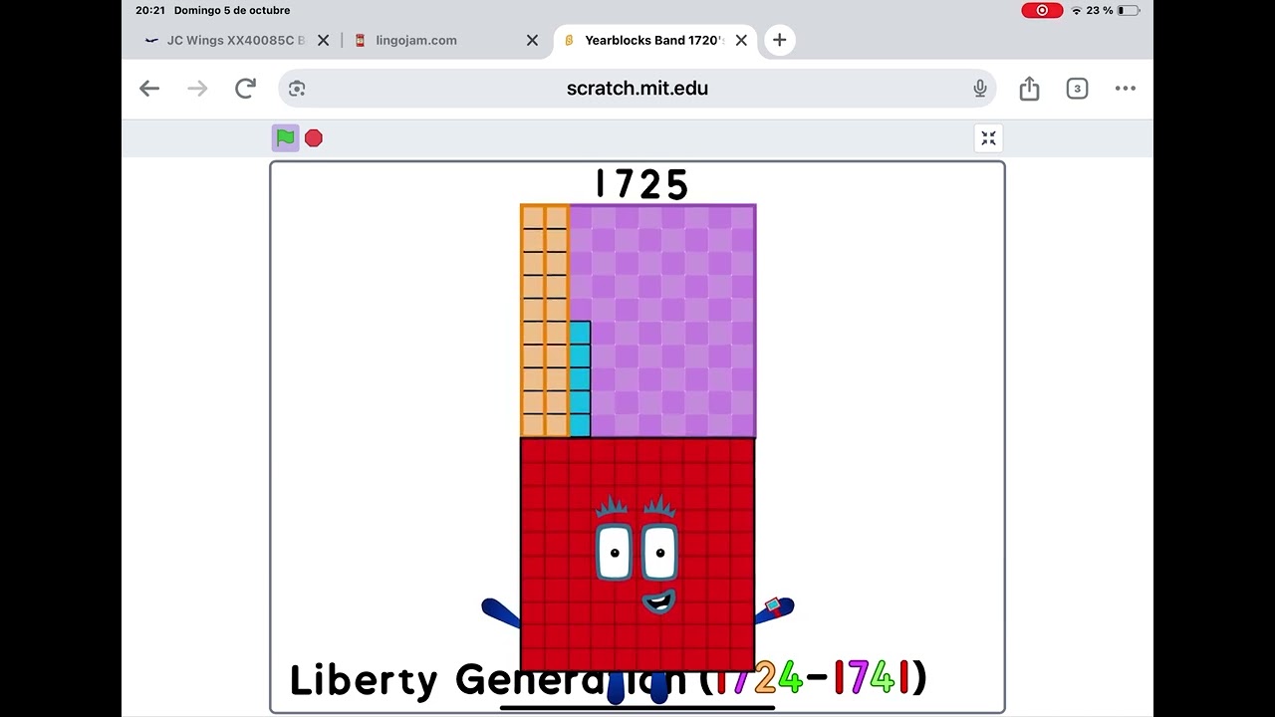This screenshot has width=1275, height=717.
Task: Open the share menu in browser toolbar
Action: pos(1029,89)
